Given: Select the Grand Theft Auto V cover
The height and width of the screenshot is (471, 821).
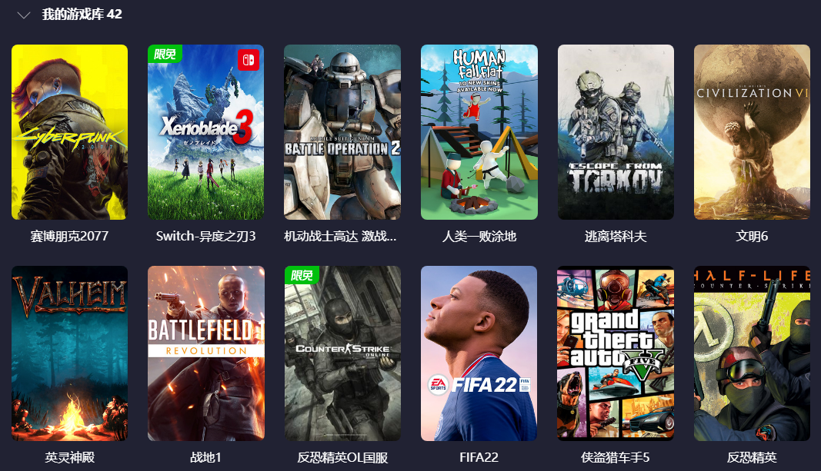Looking at the screenshot, I should pos(616,353).
